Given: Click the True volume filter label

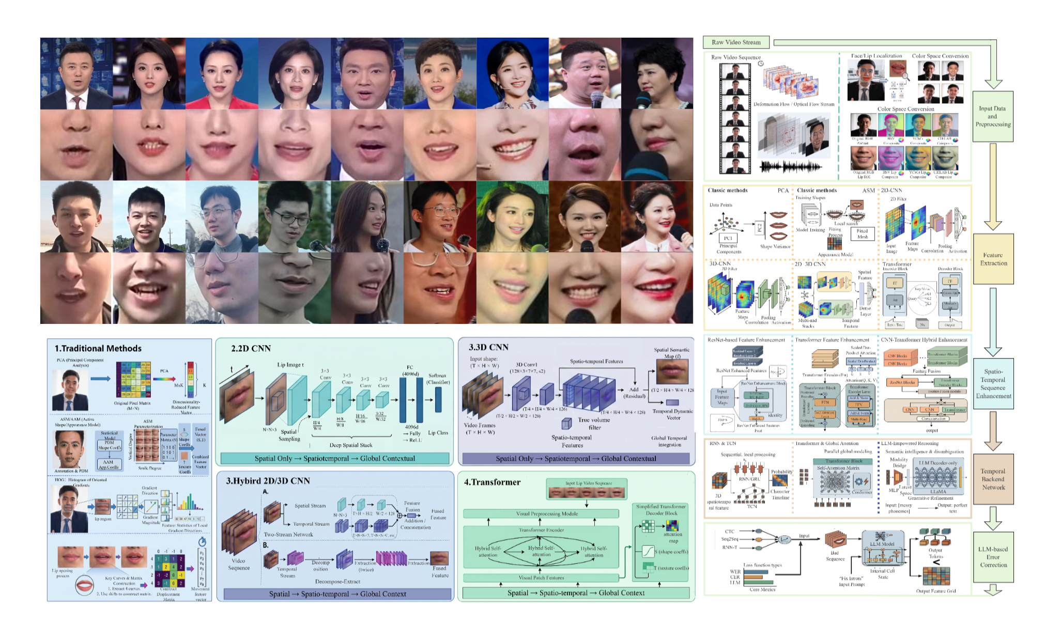Looking at the screenshot, I should (594, 424).
